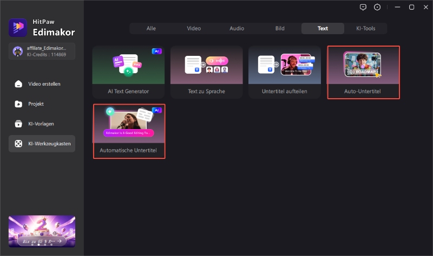
Task: Click the AI badge on Automatische Untertitel
Action: 156,110
